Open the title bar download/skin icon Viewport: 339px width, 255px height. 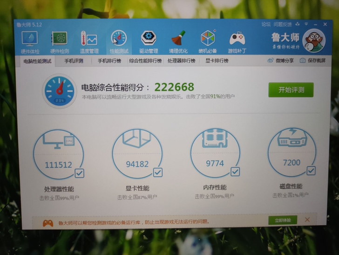[298, 24]
